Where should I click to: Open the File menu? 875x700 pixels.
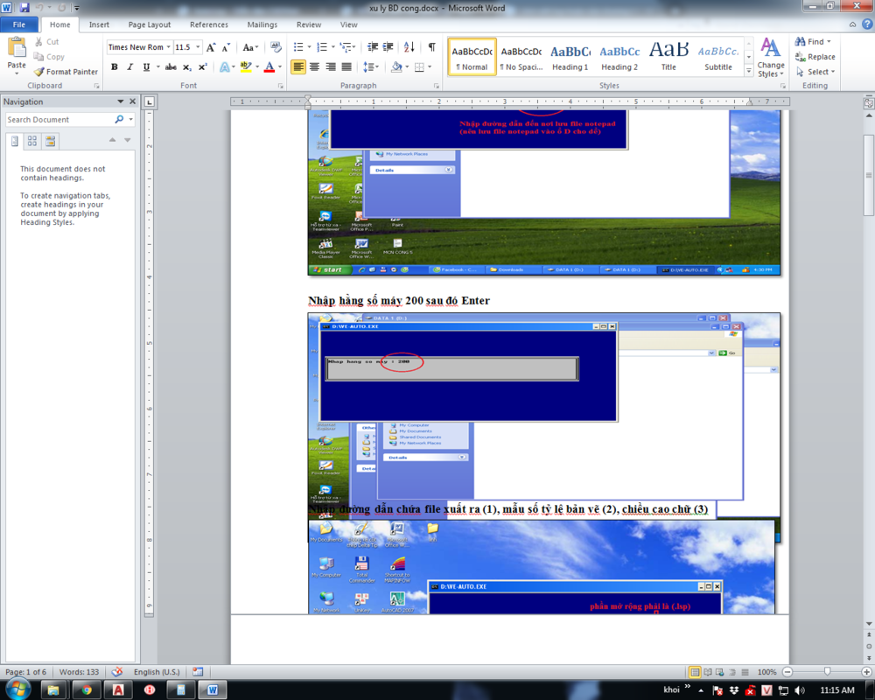coord(19,24)
